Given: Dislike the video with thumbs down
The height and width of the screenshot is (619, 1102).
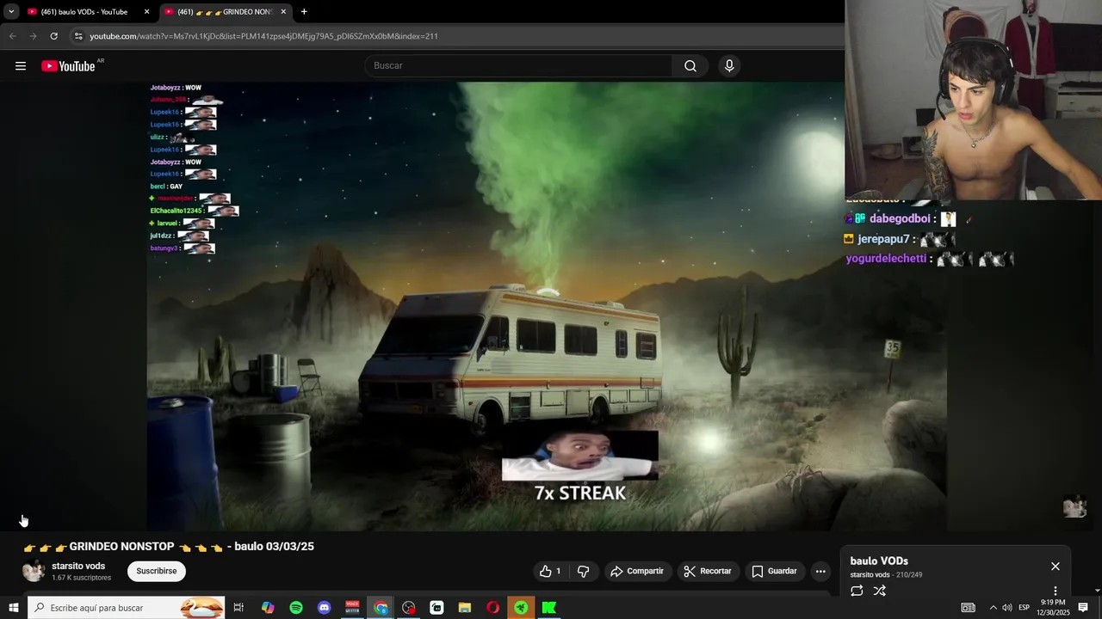Looking at the screenshot, I should pos(583,571).
